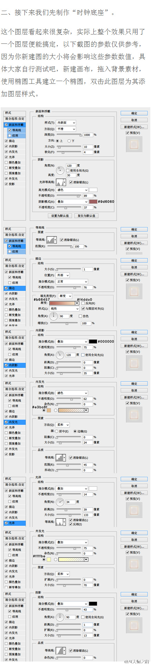Image resolution: width=151 pixels, height=666 pixels.
Task: Select highlighted 描边 item in 描边 dialog list
Action: 15,288
